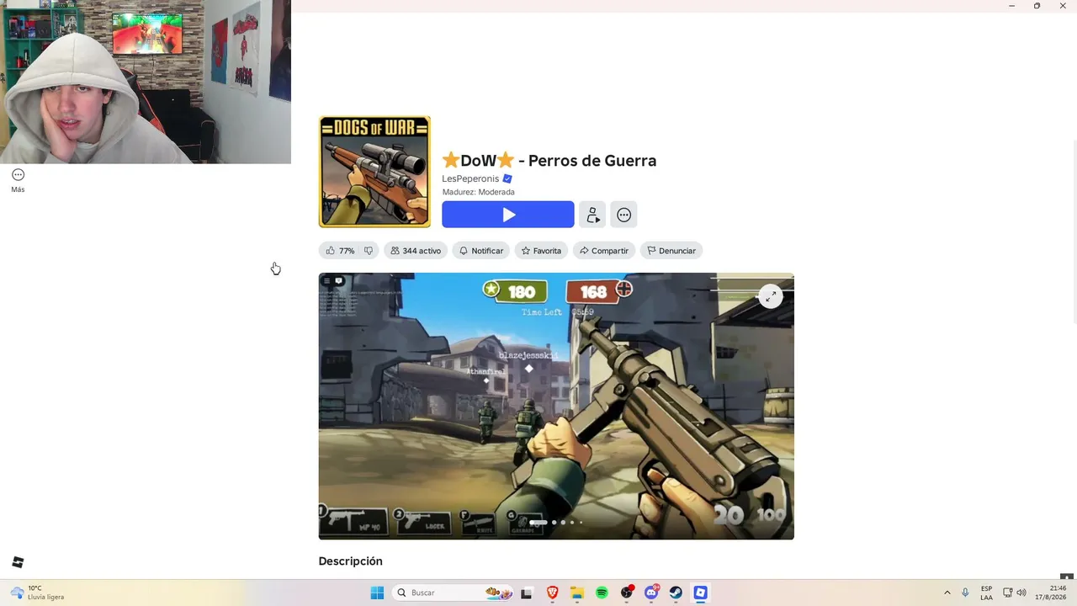Open the ESP LAA language switcher

[986, 593]
